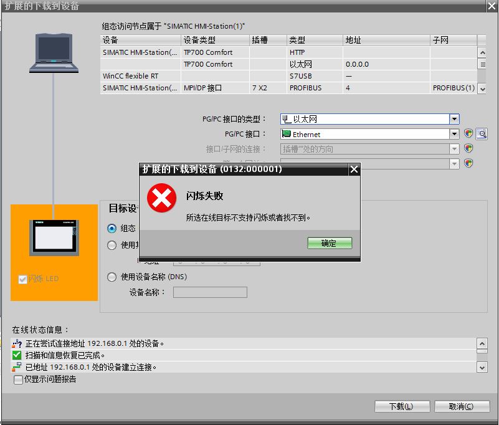This screenshot has height=425, width=499.
Task: Click the 插槽 column header
Action: click(x=268, y=40)
